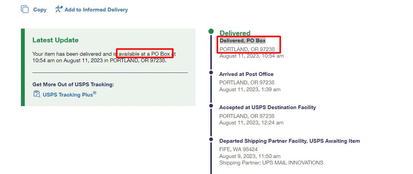Click the Copy text link
The image size is (413, 174).
[40, 10]
